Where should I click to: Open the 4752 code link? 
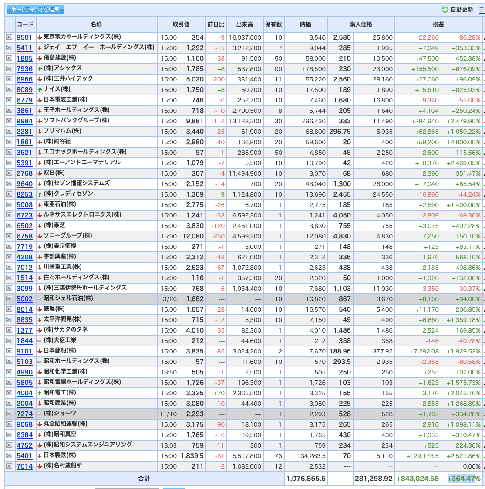point(24,445)
